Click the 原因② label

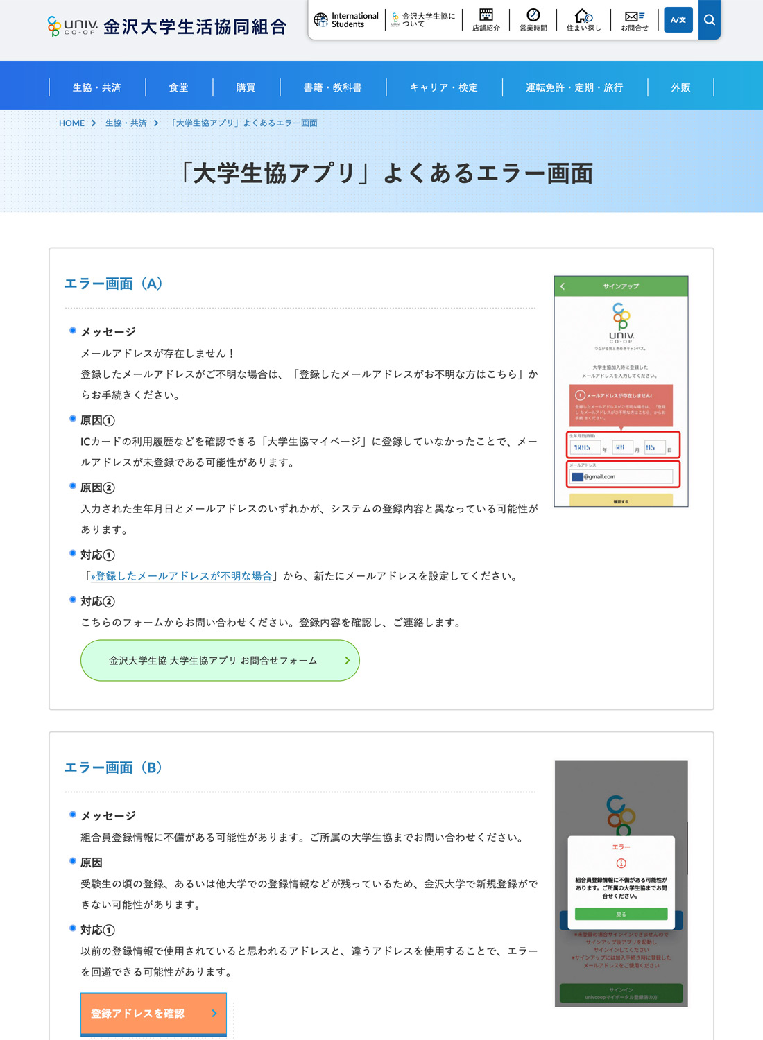pos(98,487)
